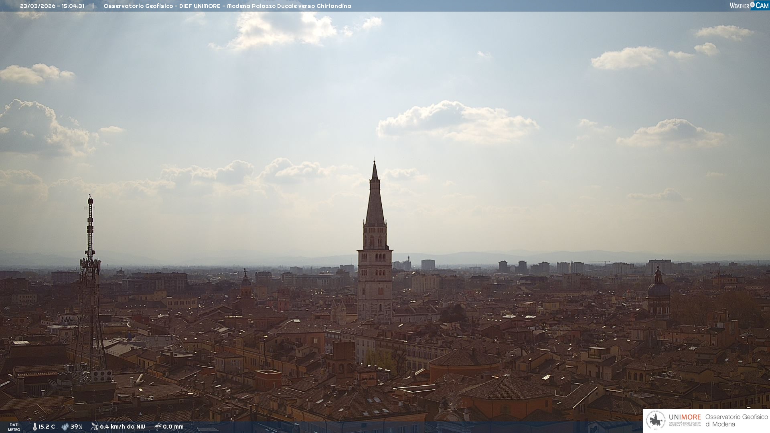Click the UNIMORE round crest emblem

coord(656,421)
